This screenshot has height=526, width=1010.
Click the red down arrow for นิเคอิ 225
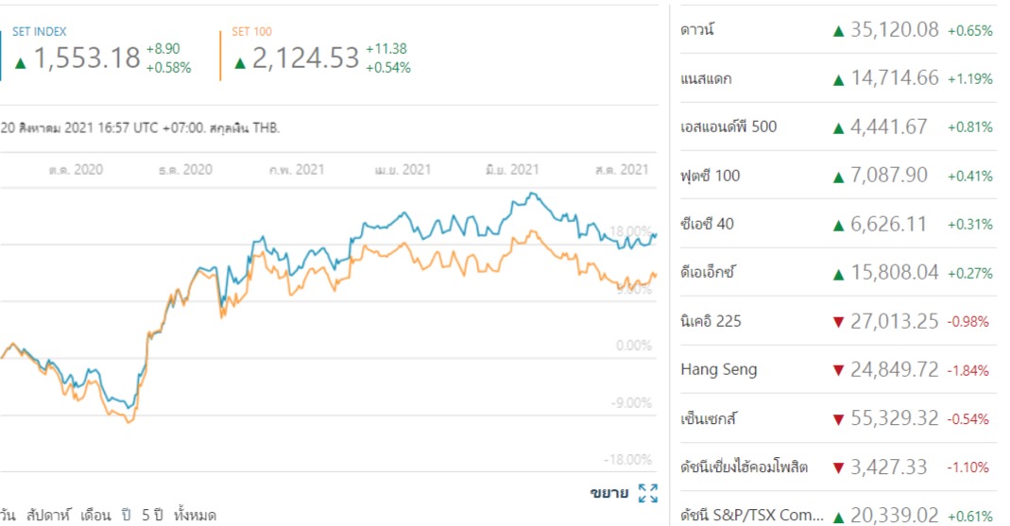pos(837,322)
